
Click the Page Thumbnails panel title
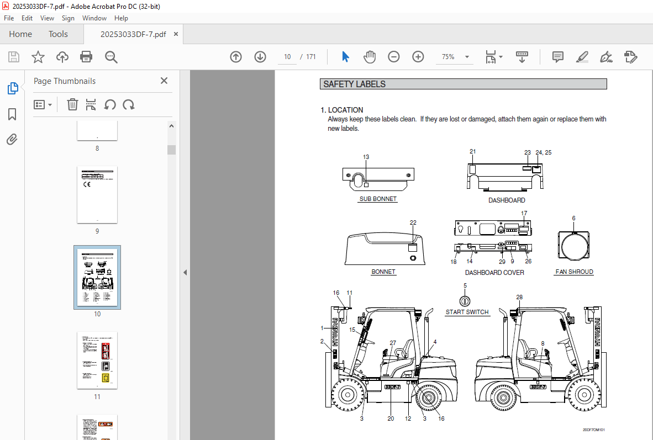[65, 81]
